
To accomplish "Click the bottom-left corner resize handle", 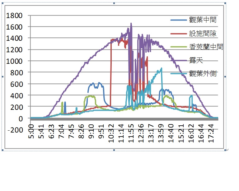I will [x=2, y=150].
